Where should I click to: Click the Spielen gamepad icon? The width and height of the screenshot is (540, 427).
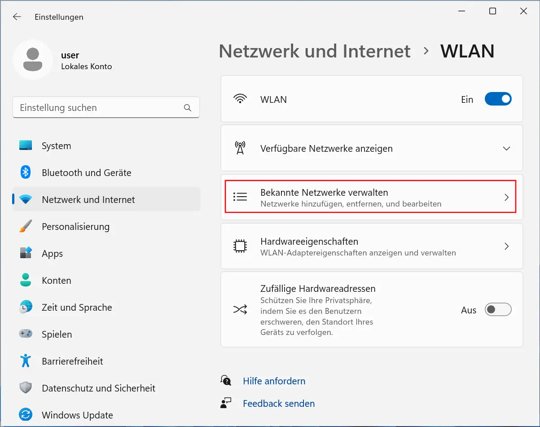[26, 334]
